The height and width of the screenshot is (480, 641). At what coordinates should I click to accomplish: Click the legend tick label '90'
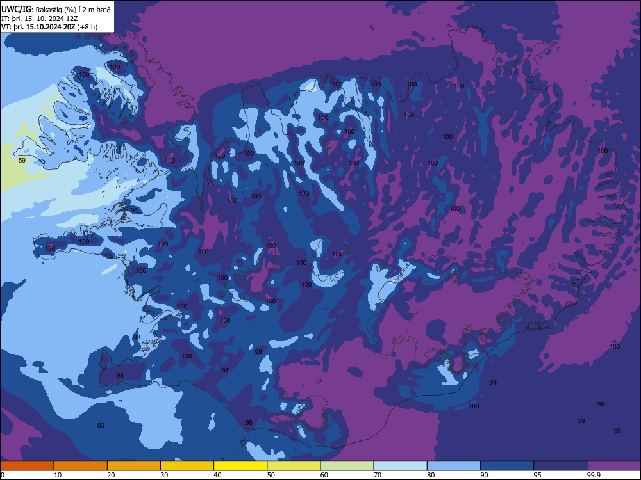point(485,475)
